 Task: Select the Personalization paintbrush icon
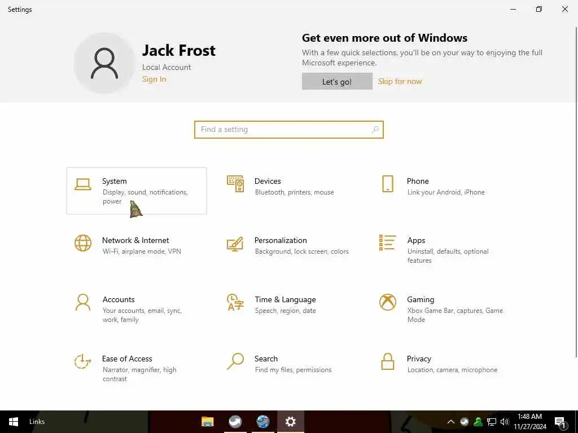(x=235, y=244)
